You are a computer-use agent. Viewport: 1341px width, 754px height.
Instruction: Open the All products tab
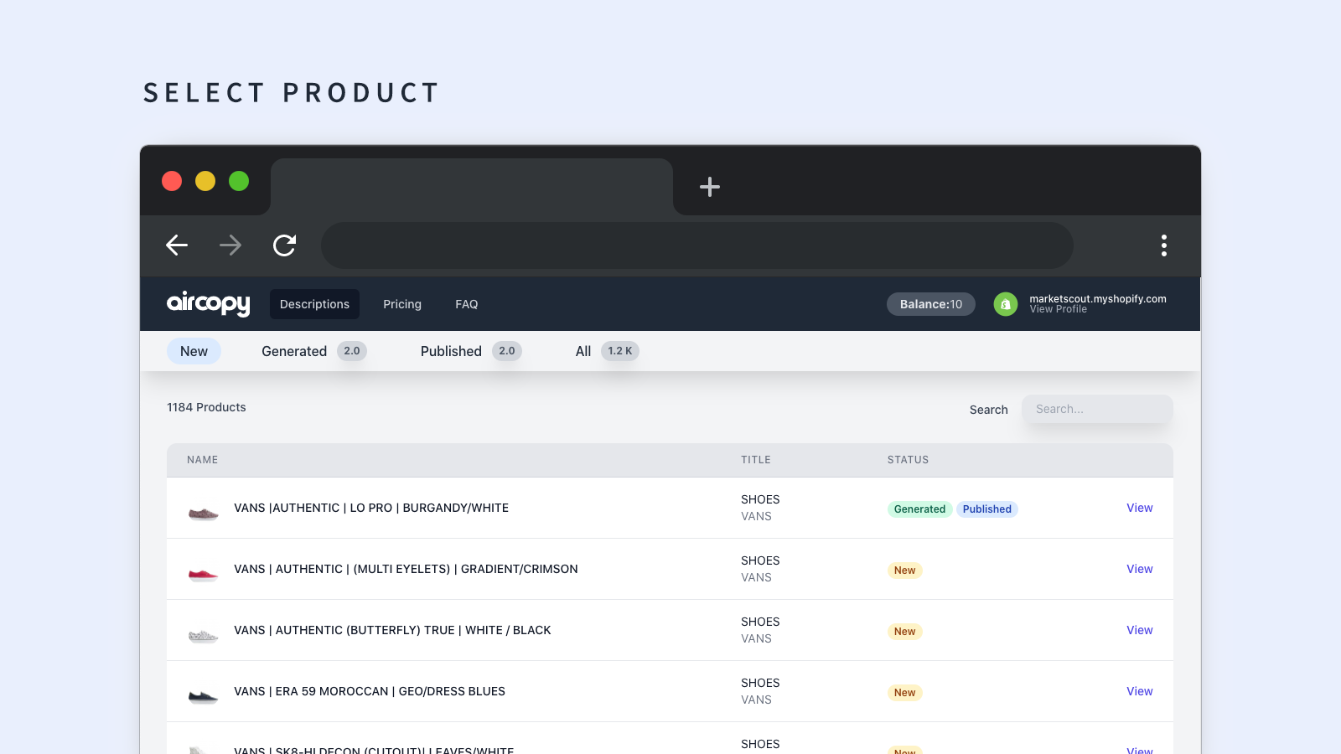click(x=582, y=351)
